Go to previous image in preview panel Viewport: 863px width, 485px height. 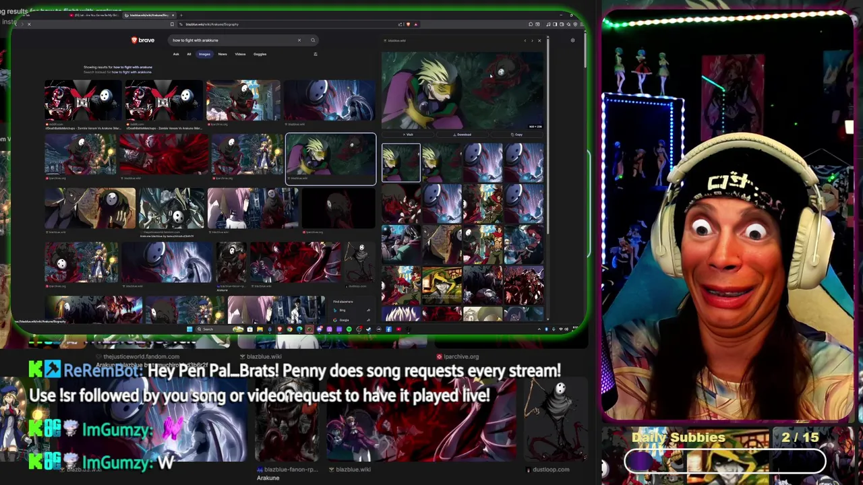(525, 40)
